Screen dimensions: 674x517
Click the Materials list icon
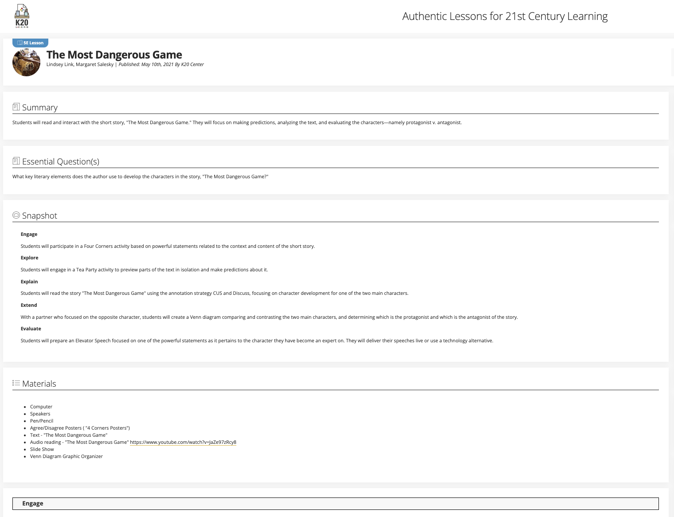point(16,383)
